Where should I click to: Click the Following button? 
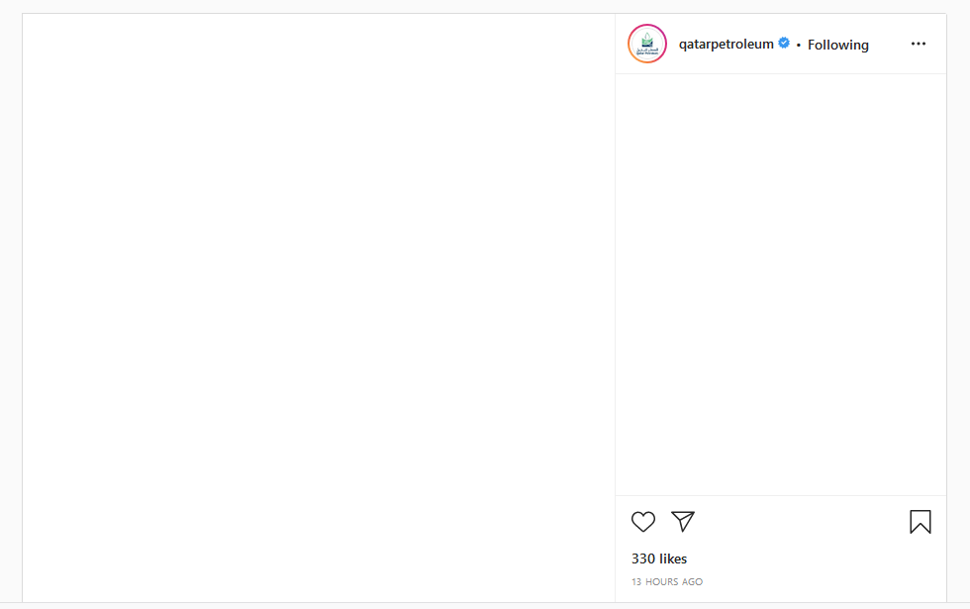tap(837, 45)
